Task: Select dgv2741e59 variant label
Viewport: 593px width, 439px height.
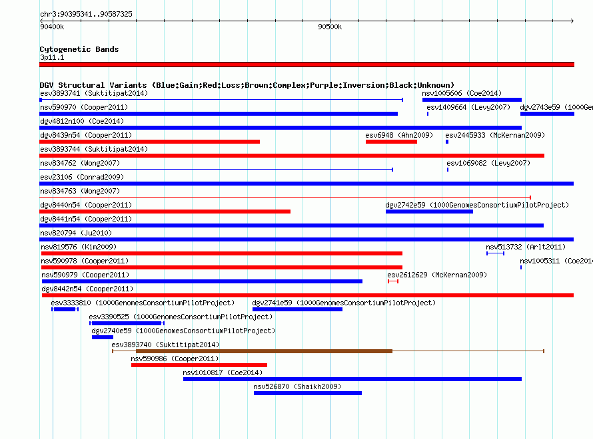Action: [x=344, y=303]
